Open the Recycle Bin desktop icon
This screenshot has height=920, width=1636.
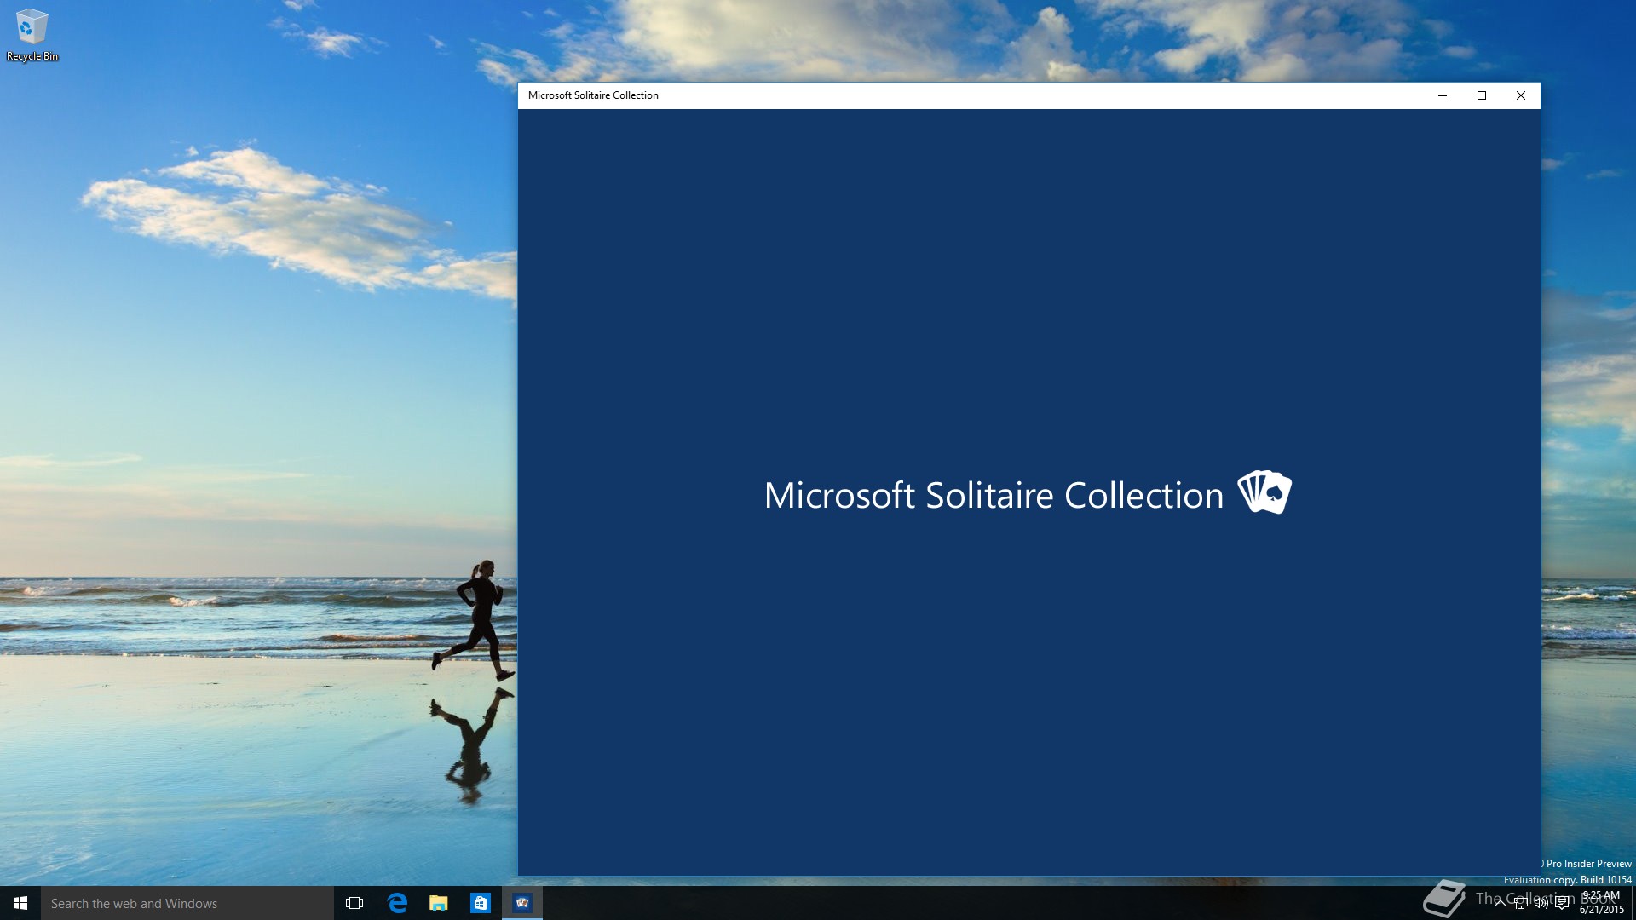pyautogui.click(x=32, y=35)
